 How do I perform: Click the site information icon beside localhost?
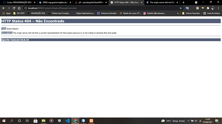click(26, 8)
